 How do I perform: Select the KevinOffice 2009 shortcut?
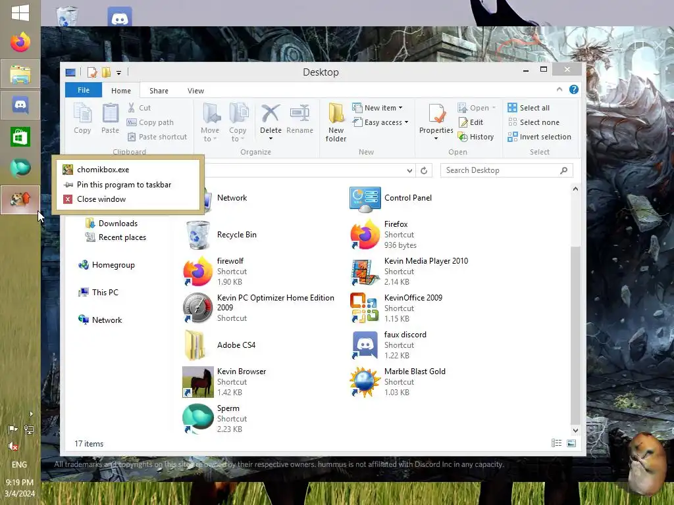coord(396,308)
